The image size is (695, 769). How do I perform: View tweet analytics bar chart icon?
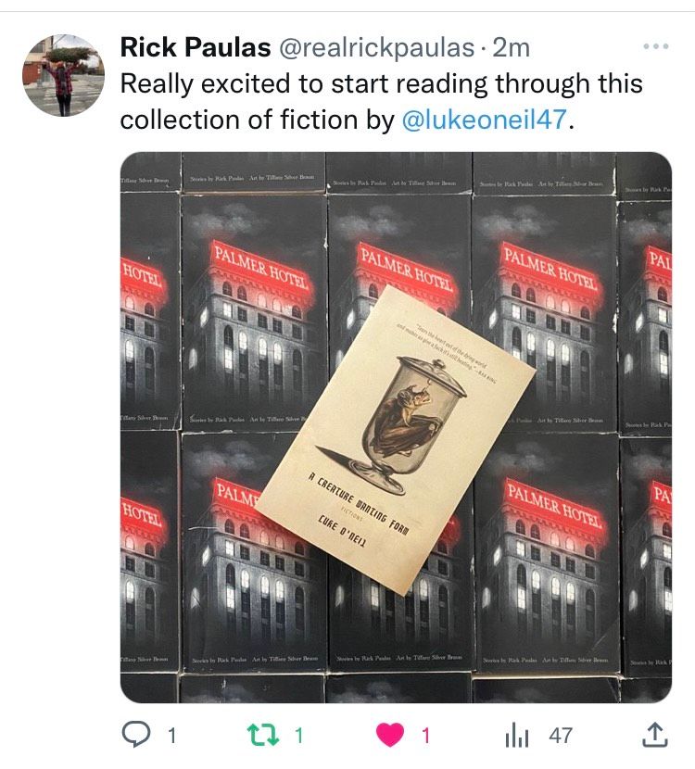[x=517, y=735]
